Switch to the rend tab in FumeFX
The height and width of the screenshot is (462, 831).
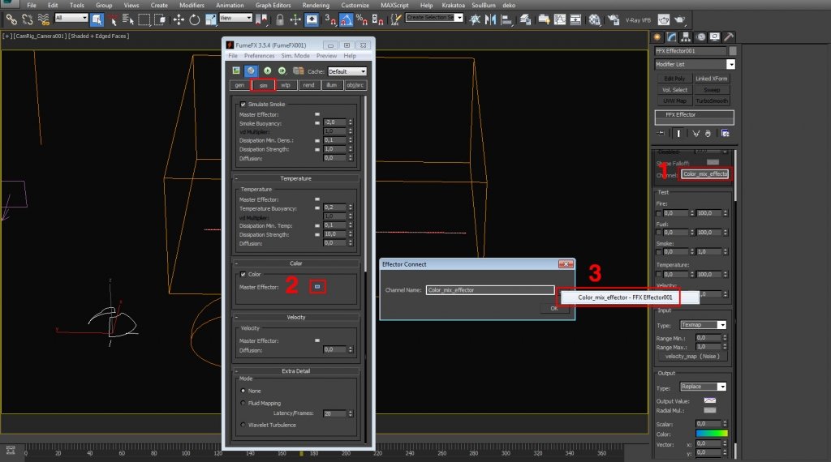tap(308, 85)
